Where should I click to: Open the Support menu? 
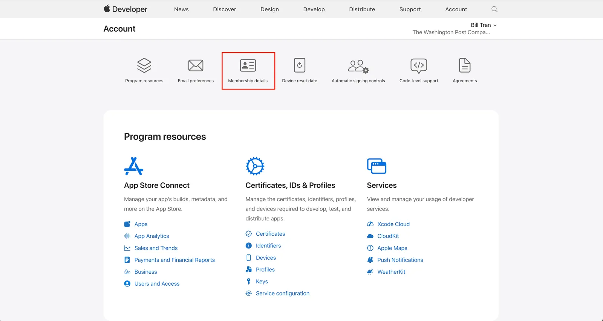(x=410, y=9)
